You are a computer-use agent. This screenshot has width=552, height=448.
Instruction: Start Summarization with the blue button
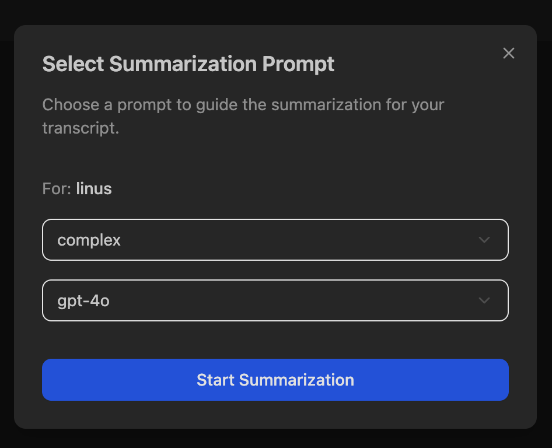(x=275, y=380)
